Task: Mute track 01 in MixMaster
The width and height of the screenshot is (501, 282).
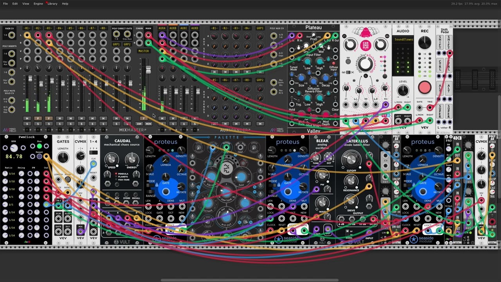Action: [x=27, y=118]
